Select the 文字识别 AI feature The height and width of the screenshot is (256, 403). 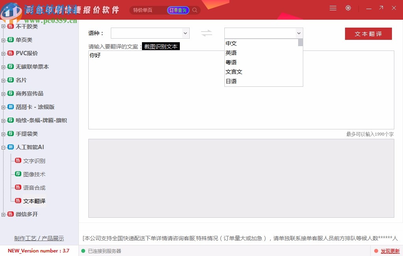coord(35,161)
